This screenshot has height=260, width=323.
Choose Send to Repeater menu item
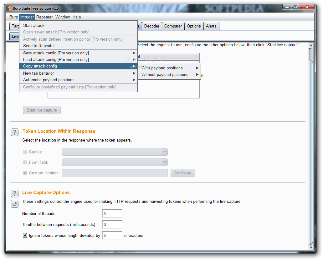pos(78,46)
